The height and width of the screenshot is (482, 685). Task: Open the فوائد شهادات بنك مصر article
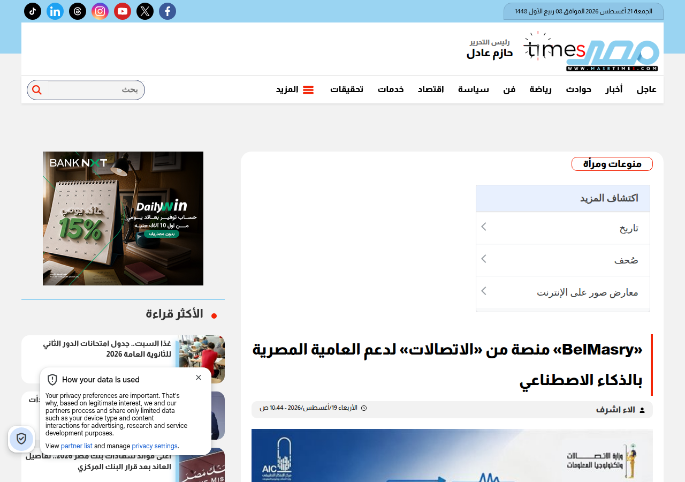click(98, 462)
